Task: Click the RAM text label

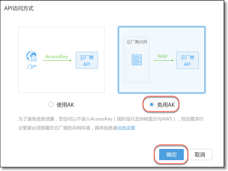Action: tap(162, 56)
